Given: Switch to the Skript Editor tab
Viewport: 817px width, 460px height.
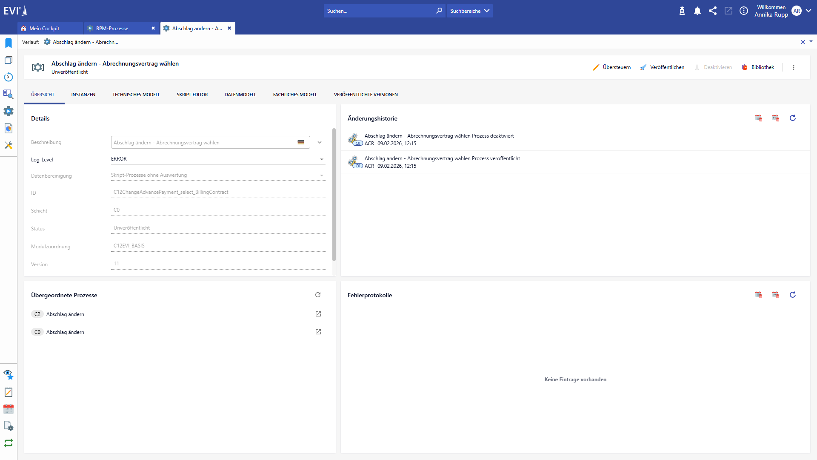Looking at the screenshot, I should pyautogui.click(x=192, y=95).
